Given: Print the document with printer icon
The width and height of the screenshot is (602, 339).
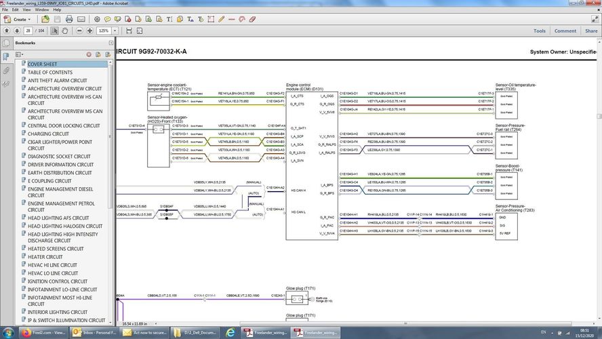Looking at the screenshot, I should click(x=69, y=19).
